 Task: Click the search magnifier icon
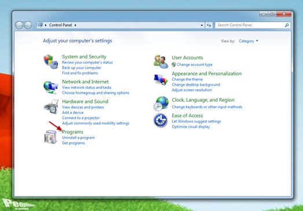(x=287, y=25)
